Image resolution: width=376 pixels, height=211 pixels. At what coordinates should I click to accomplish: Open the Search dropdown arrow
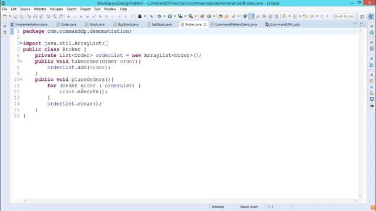(239, 16)
